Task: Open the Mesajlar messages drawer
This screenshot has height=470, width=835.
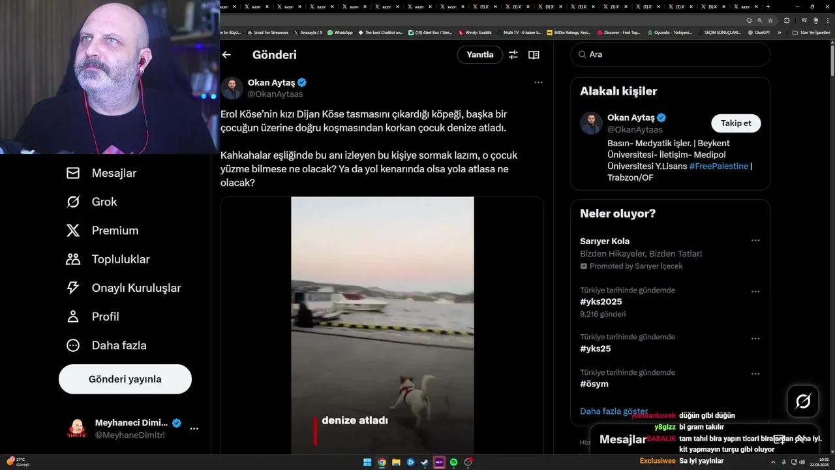Action: coord(705,439)
